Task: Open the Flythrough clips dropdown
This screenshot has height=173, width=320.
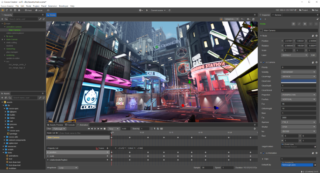Action: (59, 129)
